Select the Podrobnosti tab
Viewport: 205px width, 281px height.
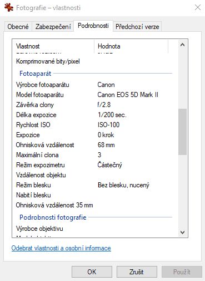(x=93, y=26)
